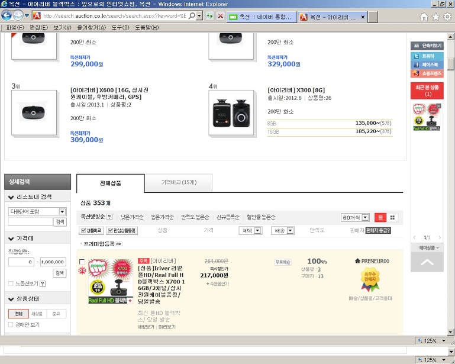Screen dimensions: 455x364
Task: Switch to grid view icon
Action: (x=392, y=217)
